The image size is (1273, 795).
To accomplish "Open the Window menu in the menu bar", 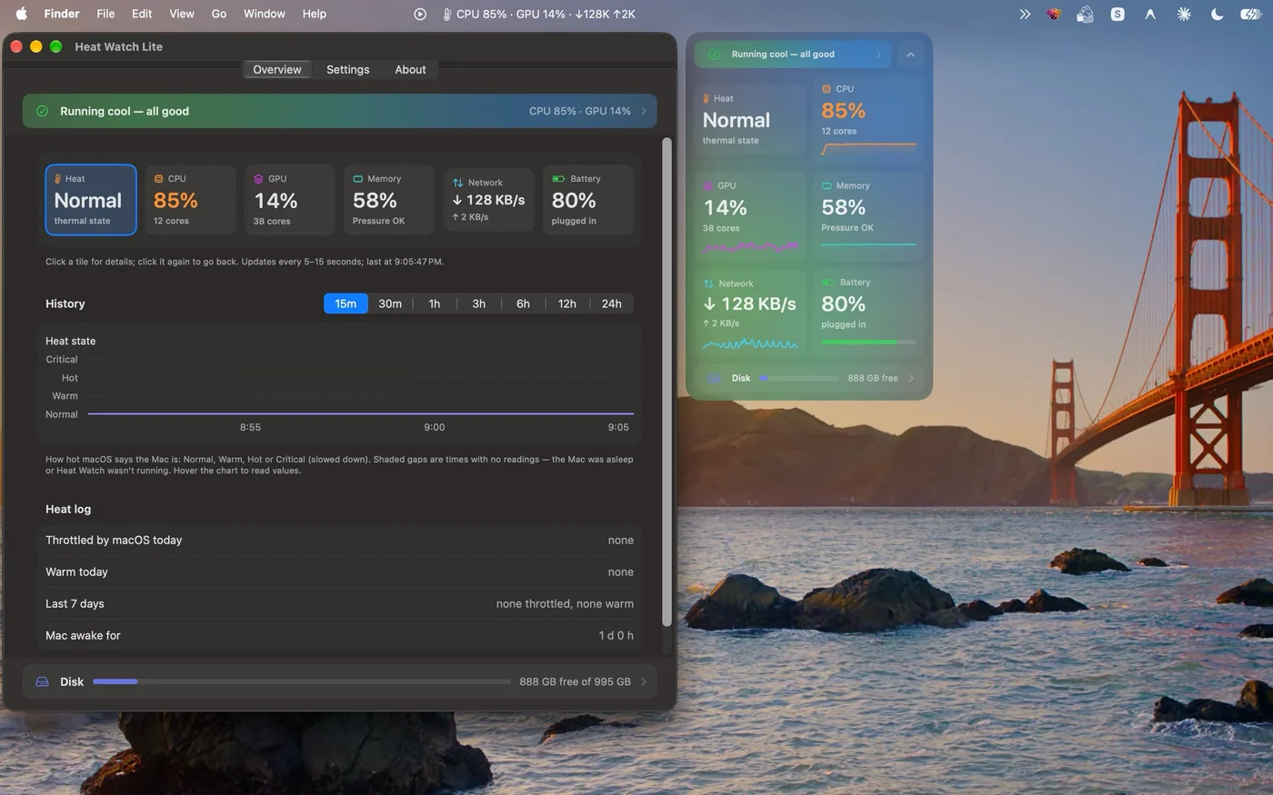I will [265, 14].
